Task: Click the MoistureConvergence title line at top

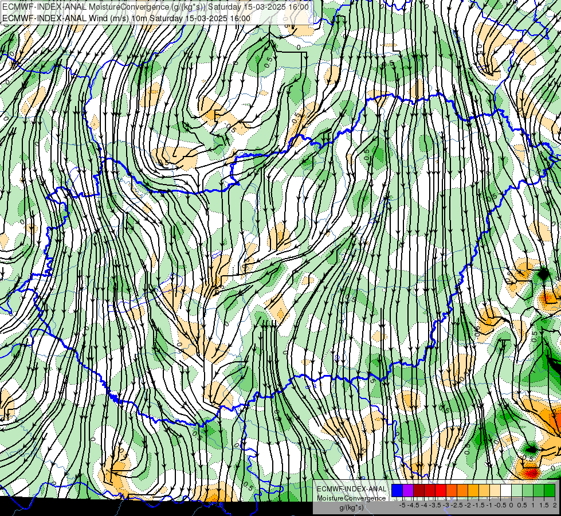Action: point(156,7)
